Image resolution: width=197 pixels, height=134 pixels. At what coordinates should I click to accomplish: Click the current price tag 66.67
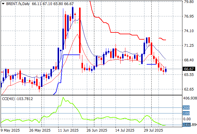pos(189,69)
